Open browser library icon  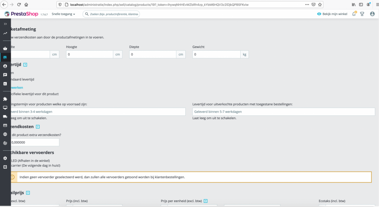tap(354, 5)
